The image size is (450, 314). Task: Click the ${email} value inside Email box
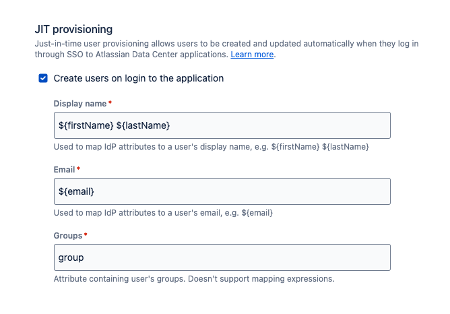coord(76,191)
